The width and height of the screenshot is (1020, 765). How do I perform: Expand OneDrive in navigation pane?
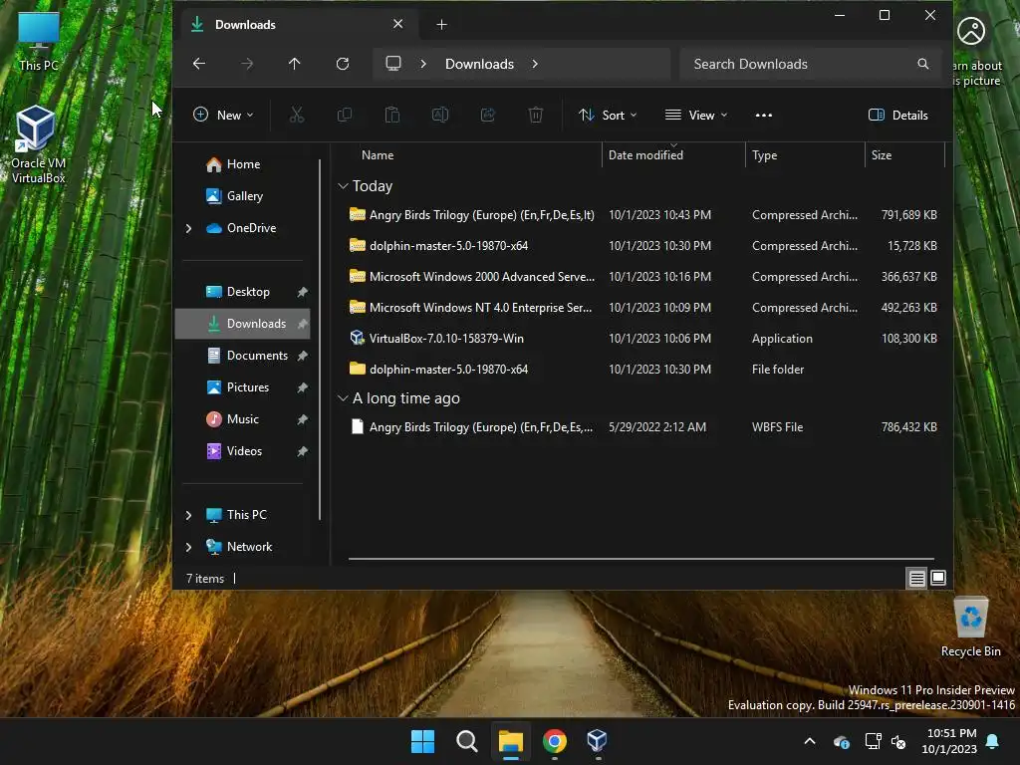[x=188, y=228]
